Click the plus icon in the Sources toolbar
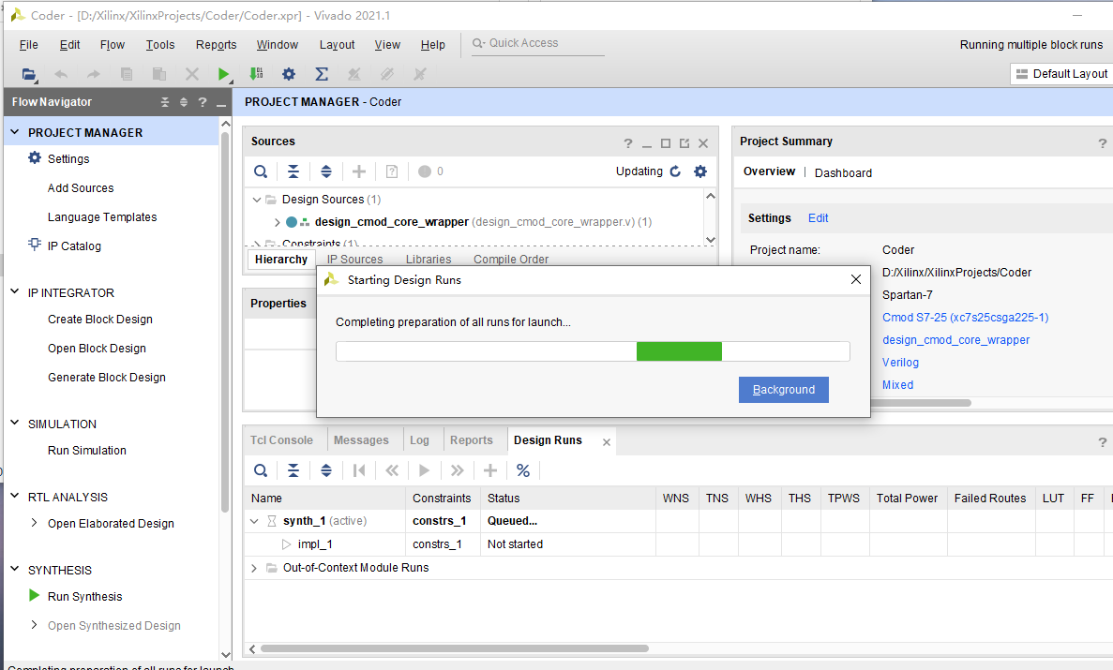The width and height of the screenshot is (1113, 670). pos(359,171)
